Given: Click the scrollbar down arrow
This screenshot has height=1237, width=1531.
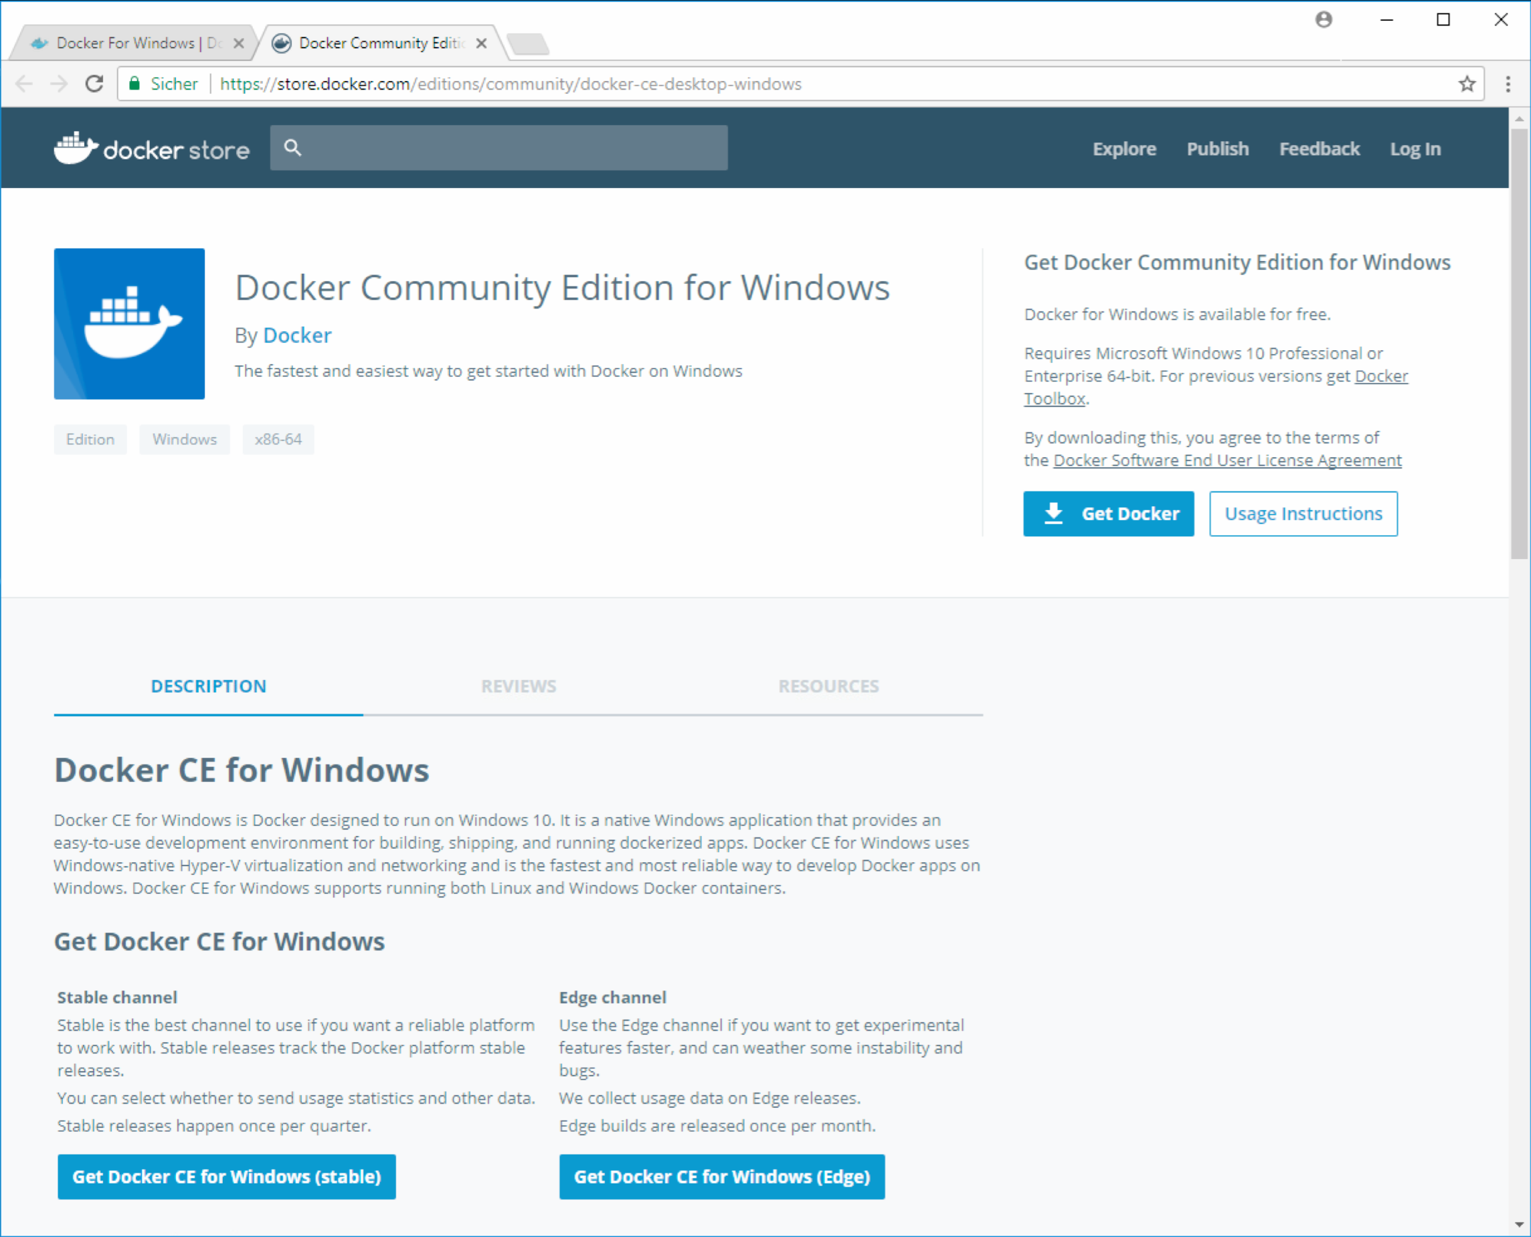Looking at the screenshot, I should 1519,1224.
